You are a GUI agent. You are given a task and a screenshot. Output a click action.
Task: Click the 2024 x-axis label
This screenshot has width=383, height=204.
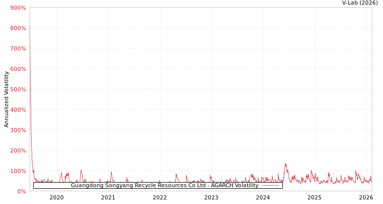coord(263,197)
